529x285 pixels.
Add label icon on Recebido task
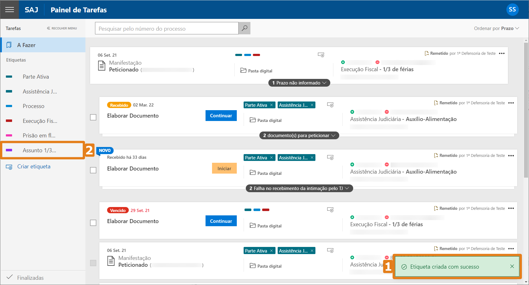330,105
